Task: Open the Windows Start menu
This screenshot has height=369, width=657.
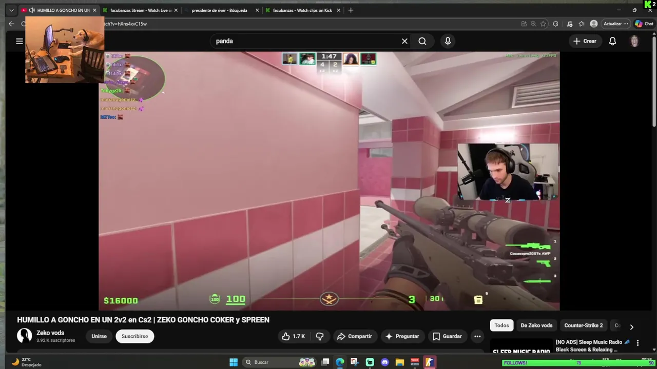Action: [234, 362]
